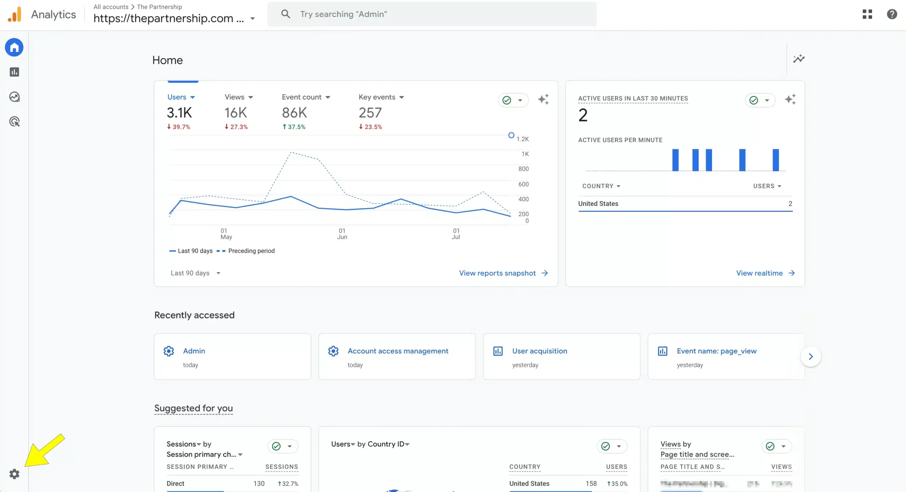Open the Admin gear icon at the bottom of the sidebar
906x492 pixels.
pos(14,474)
